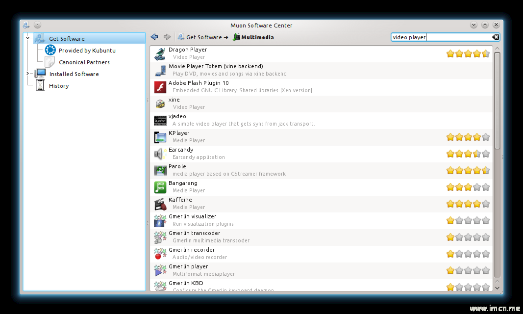Screen dimensions: 523x314
Task: Click the round pin button in title bar
Action: 37,25
